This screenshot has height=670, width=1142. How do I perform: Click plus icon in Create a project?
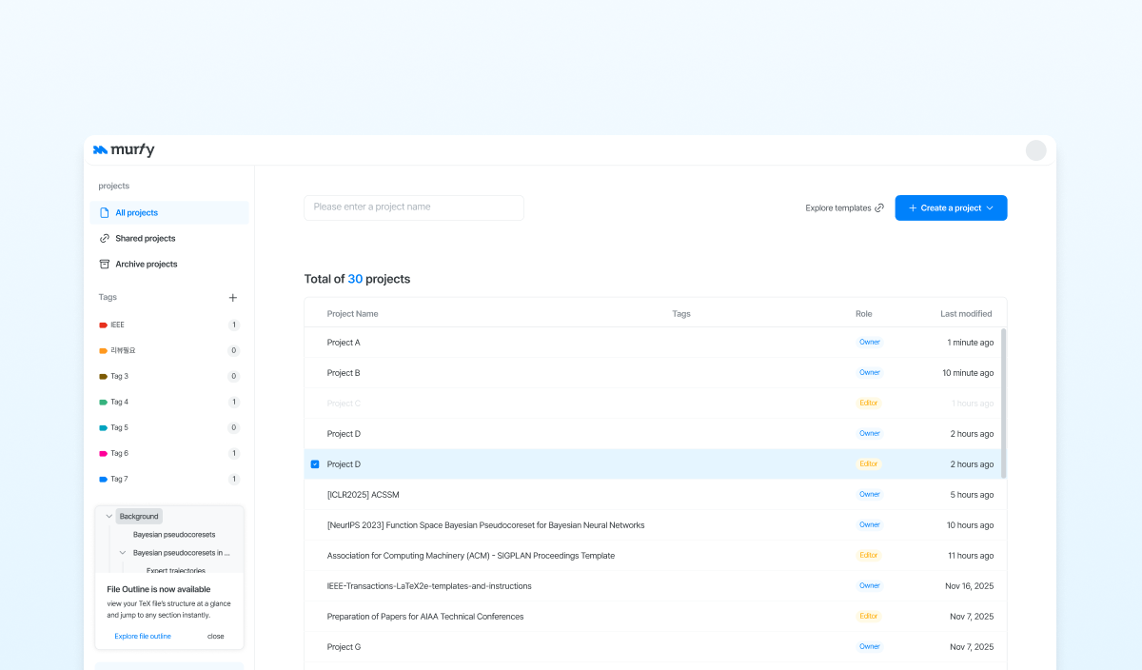point(913,208)
